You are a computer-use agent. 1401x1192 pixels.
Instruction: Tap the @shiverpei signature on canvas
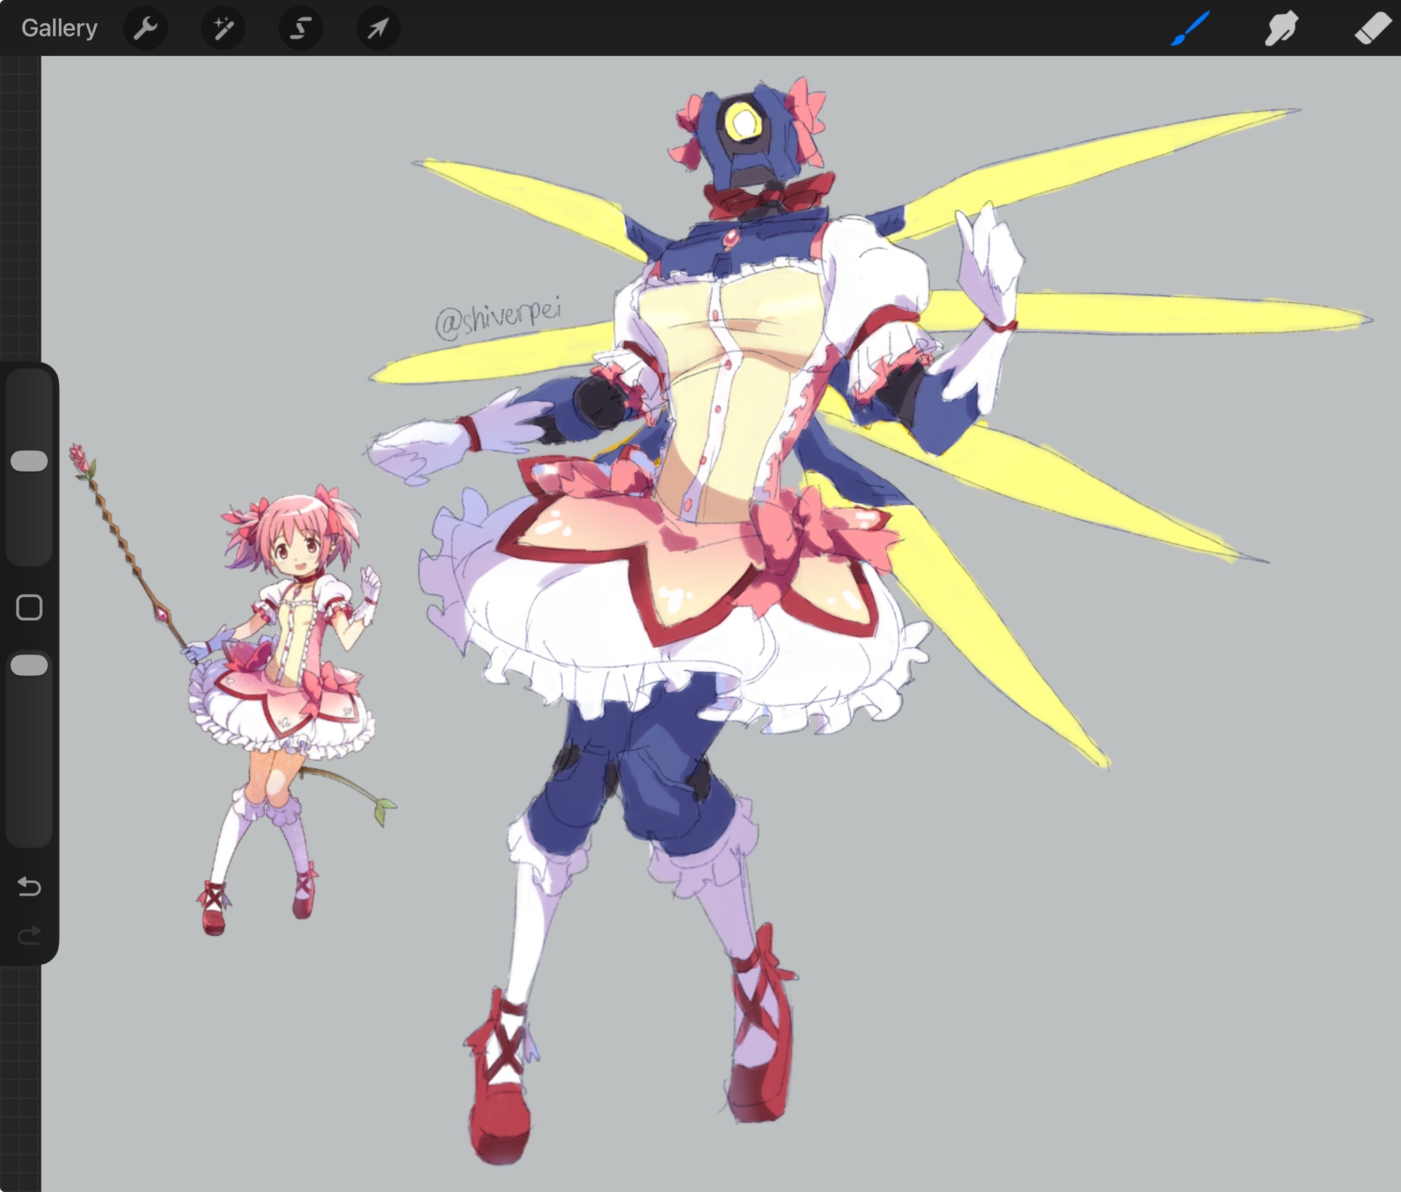497,317
